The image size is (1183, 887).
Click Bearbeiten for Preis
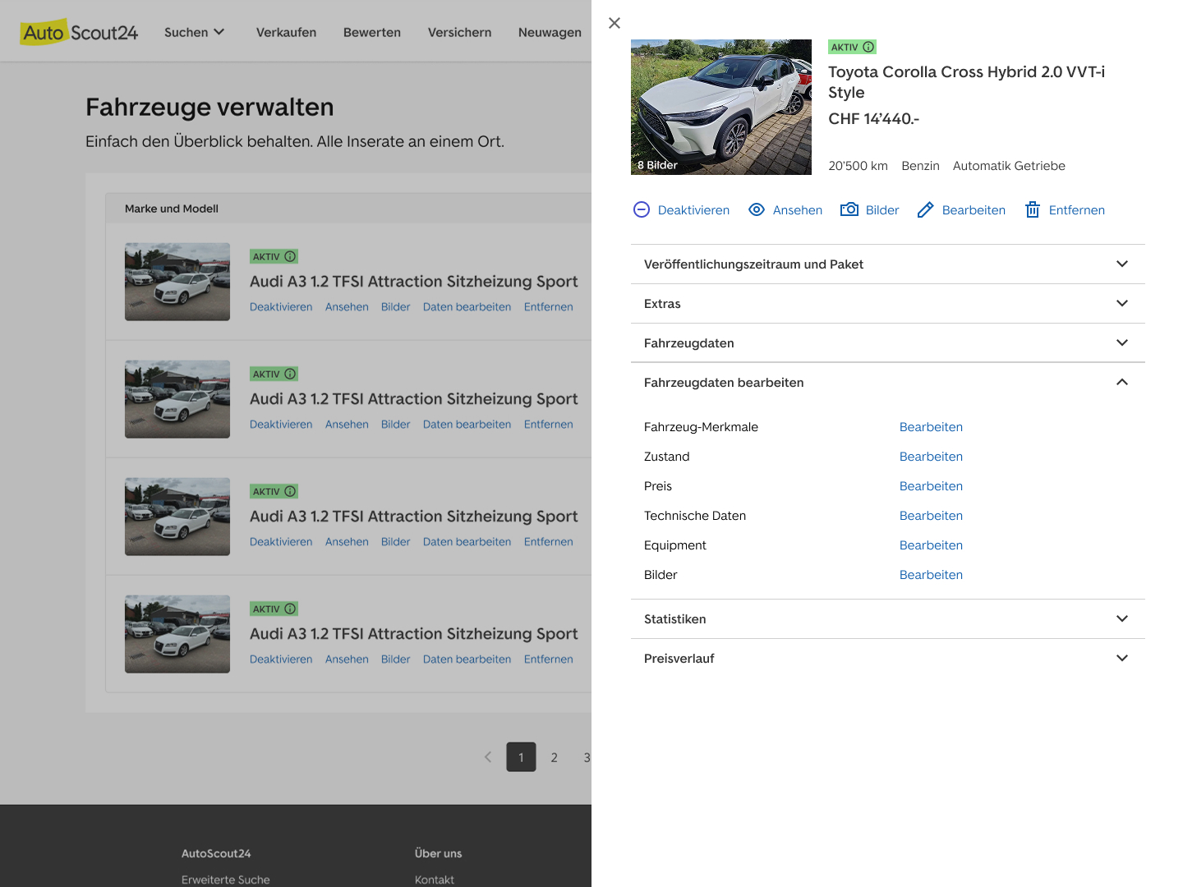pos(931,486)
